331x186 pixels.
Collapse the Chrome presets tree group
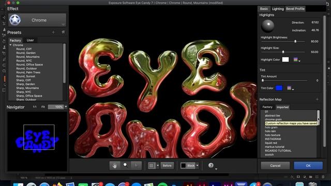[10, 45]
